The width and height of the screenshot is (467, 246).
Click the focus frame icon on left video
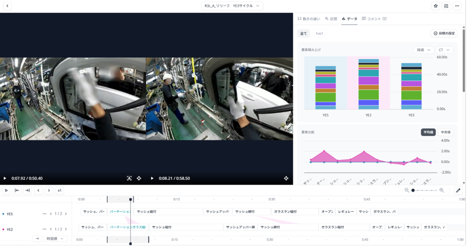129,178
